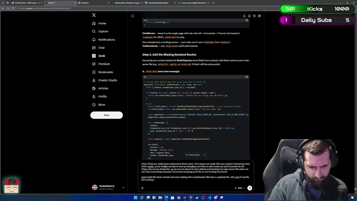The height and width of the screenshot is (201, 357).
Task: Click the 'TestEvents.tsx' bold text
Action: point(150,46)
